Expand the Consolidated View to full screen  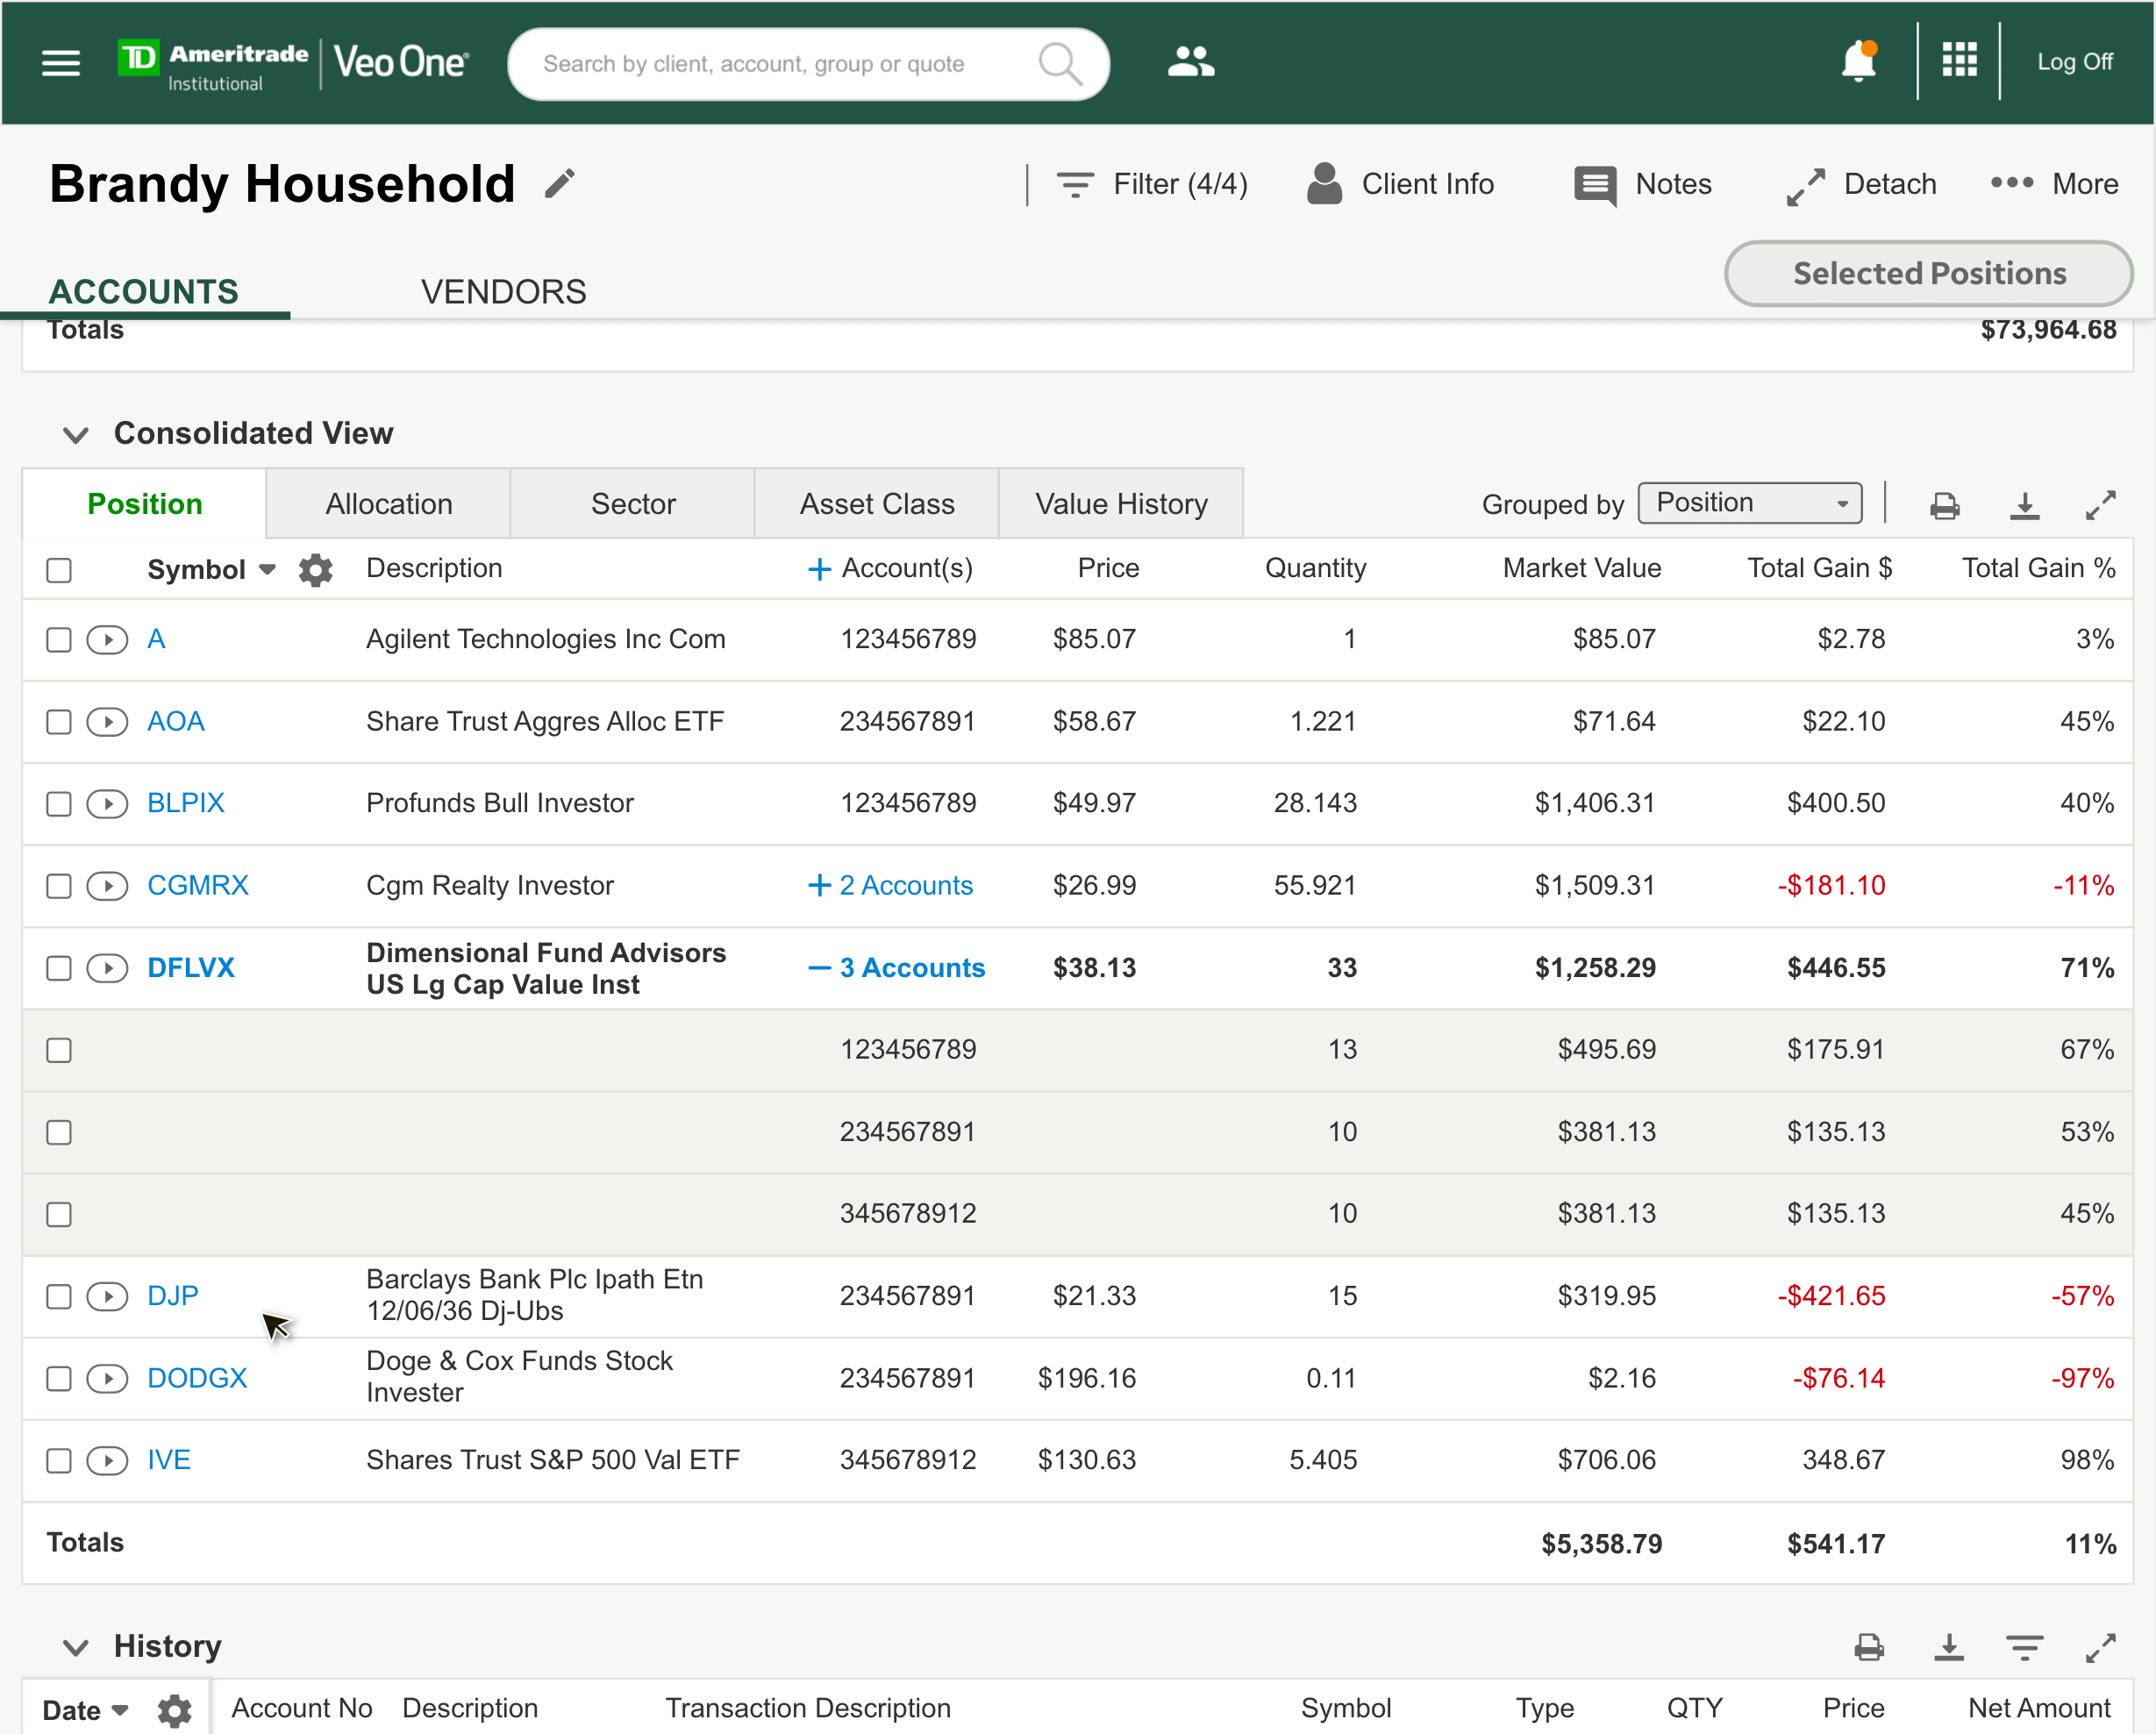[2101, 505]
